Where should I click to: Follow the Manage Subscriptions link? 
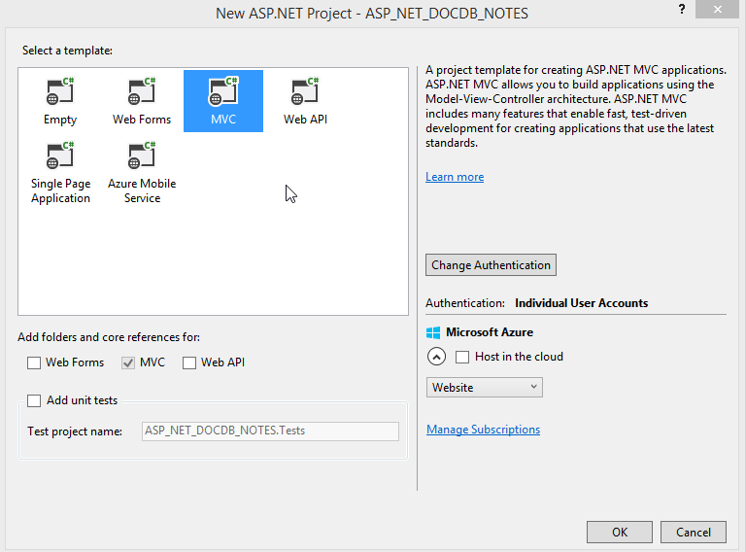click(483, 430)
